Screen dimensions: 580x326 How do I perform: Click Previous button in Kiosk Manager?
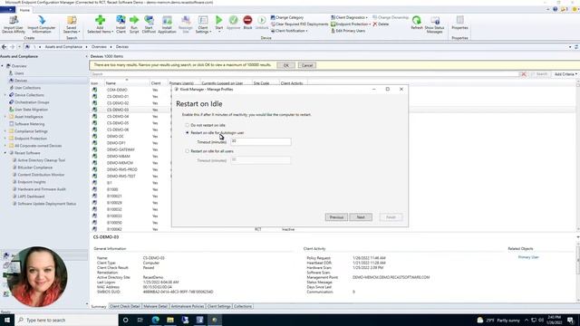tap(336, 217)
